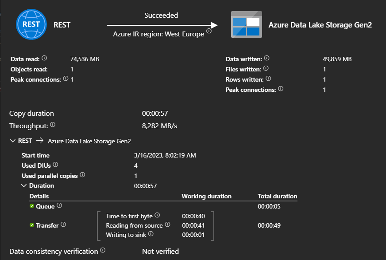The image size is (386, 260).
Task: Click the 74,536 MB data read value
Action: click(85, 59)
